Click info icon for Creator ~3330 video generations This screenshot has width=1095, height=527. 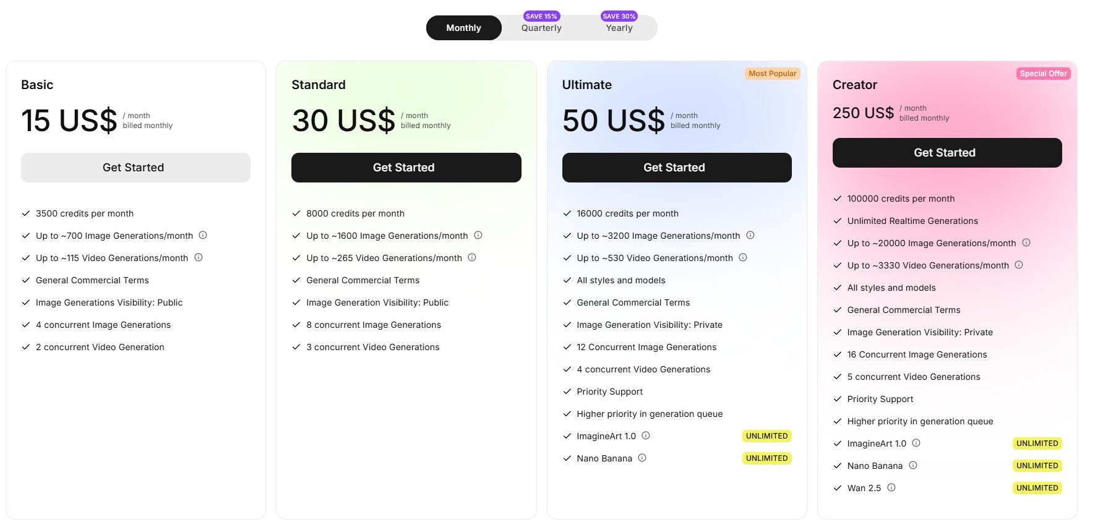[x=1019, y=265]
